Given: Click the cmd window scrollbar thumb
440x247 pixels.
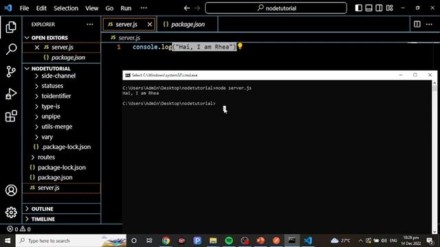Looking at the screenshot, I should click(x=434, y=89).
